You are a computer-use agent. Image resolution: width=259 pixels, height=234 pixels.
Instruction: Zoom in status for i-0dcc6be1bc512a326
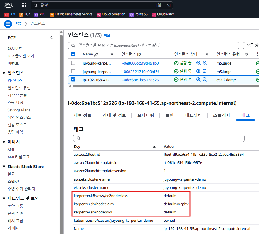point(199,79)
